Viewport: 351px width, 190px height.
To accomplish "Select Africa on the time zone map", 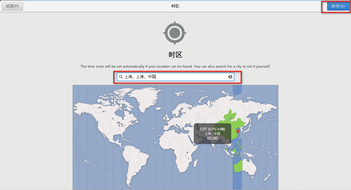I will [x=177, y=149].
